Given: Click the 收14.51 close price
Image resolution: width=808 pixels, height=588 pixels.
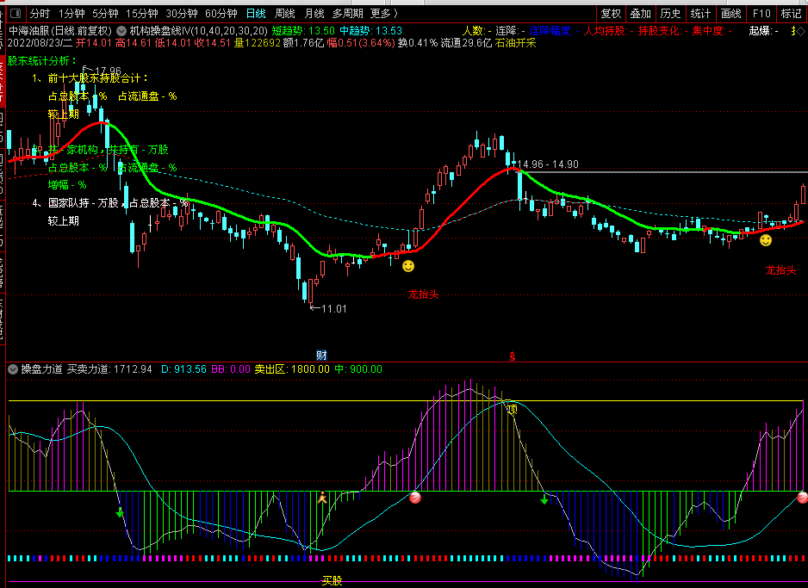Looking at the screenshot, I should tap(212, 43).
